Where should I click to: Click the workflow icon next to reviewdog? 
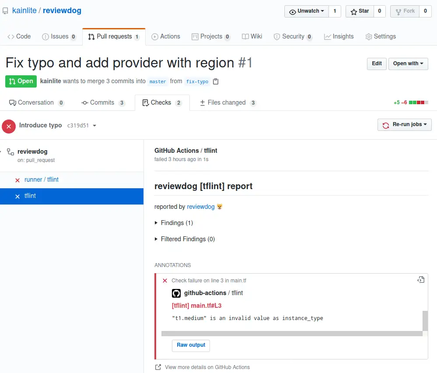(x=10, y=151)
